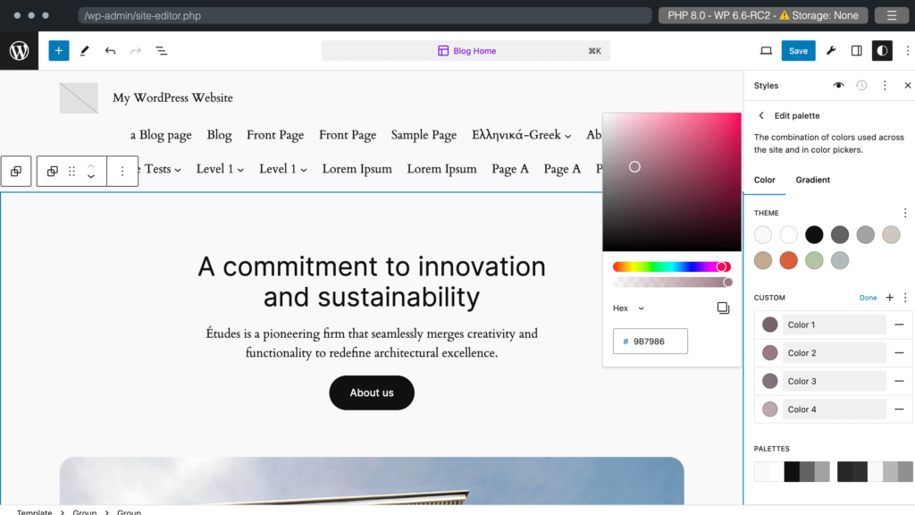The image size is (915, 515).
Task: Click the hue slider handle
Action: 722,266
